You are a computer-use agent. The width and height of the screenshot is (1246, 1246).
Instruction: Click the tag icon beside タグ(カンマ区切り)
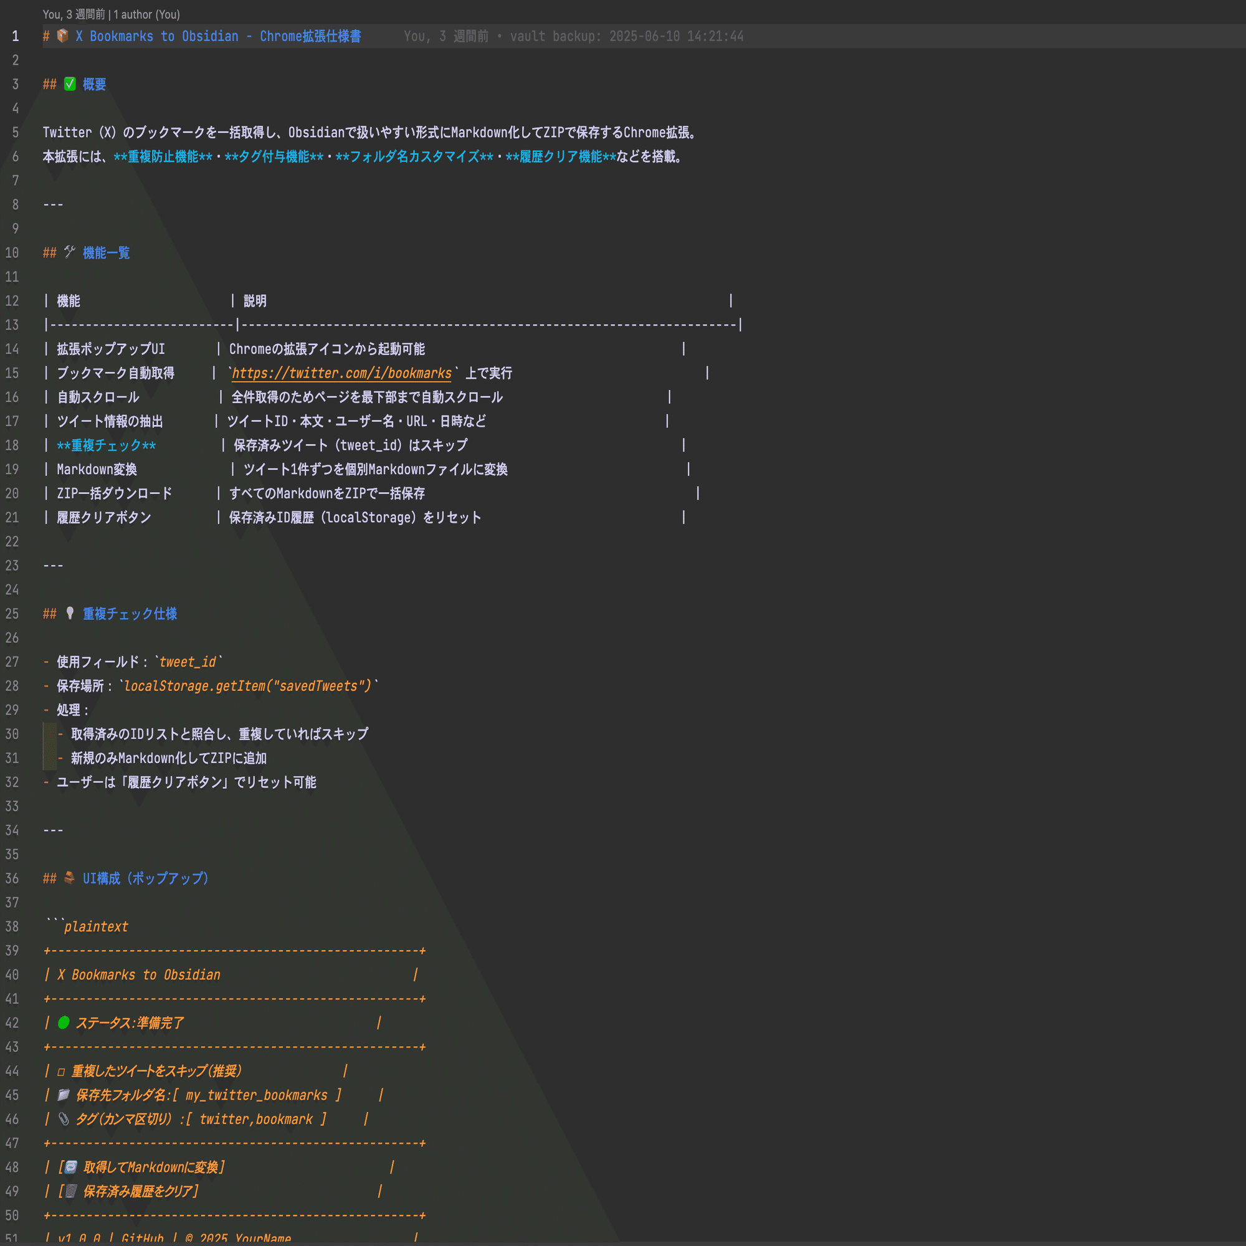tap(63, 1119)
